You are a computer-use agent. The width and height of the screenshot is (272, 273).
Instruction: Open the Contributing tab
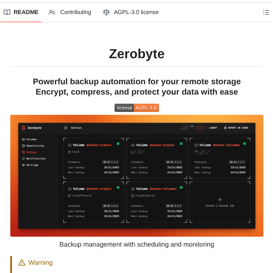[70, 12]
